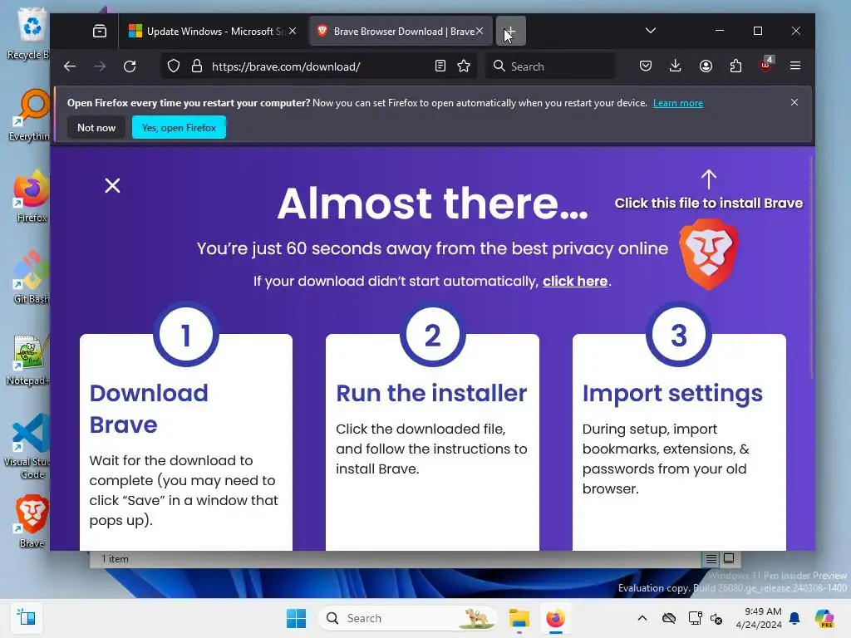Expand the list all tabs dropdown
The width and height of the screenshot is (851, 638).
coord(651,31)
